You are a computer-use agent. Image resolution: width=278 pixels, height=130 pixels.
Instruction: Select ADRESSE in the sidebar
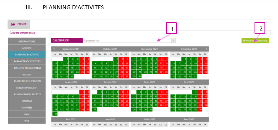point(27,48)
